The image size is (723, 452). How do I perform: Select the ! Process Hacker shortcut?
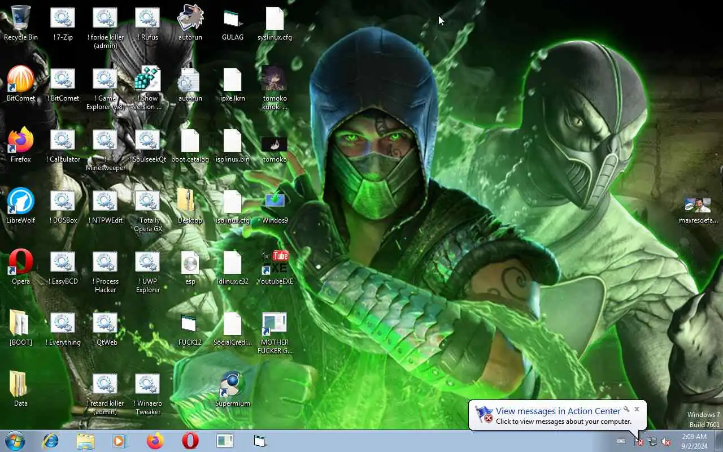click(x=106, y=271)
